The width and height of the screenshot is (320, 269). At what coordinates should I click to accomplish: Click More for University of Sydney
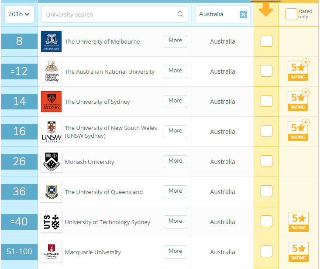[x=175, y=102]
